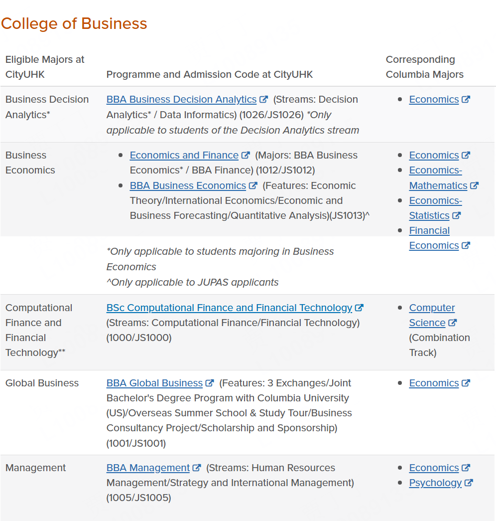The height and width of the screenshot is (521, 496).
Task: Open the BBA Management programme link
Action: tap(148, 468)
